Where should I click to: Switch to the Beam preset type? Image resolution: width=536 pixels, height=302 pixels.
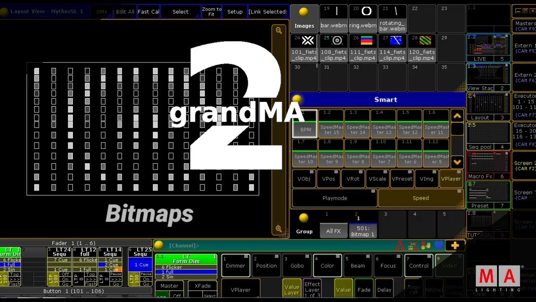pos(358,266)
